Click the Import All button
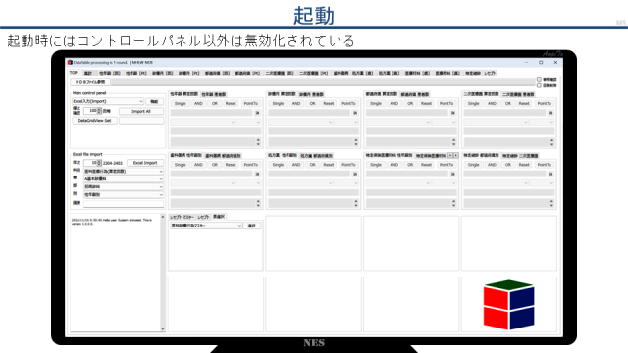This screenshot has height=353, width=628. point(141,111)
